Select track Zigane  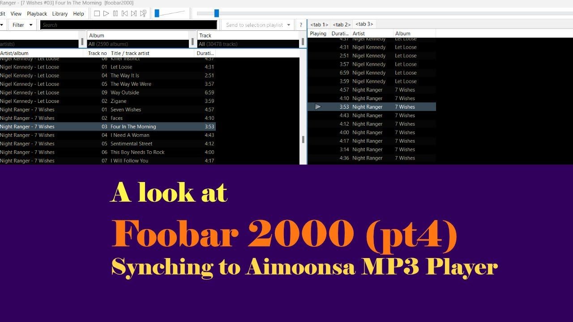point(107,101)
